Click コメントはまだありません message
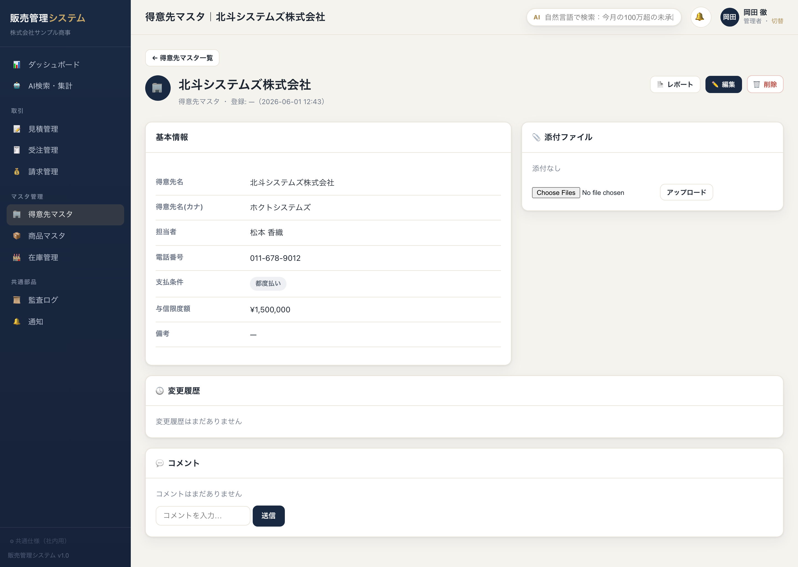This screenshot has height=567, width=798. point(199,494)
